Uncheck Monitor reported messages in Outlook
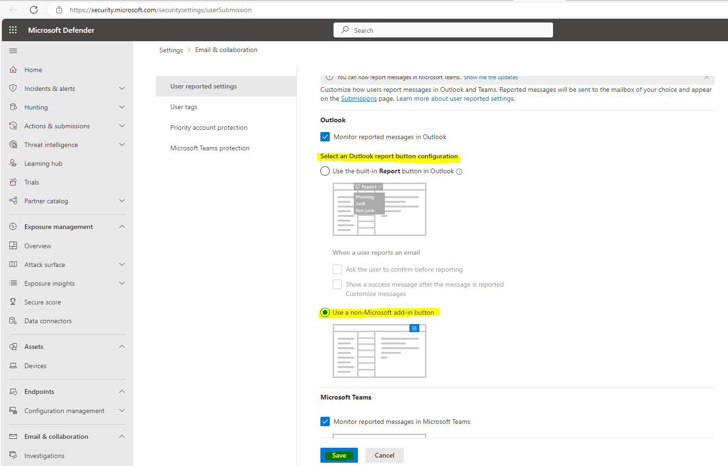The height and width of the screenshot is (466, 728). [x=325, y=136]
